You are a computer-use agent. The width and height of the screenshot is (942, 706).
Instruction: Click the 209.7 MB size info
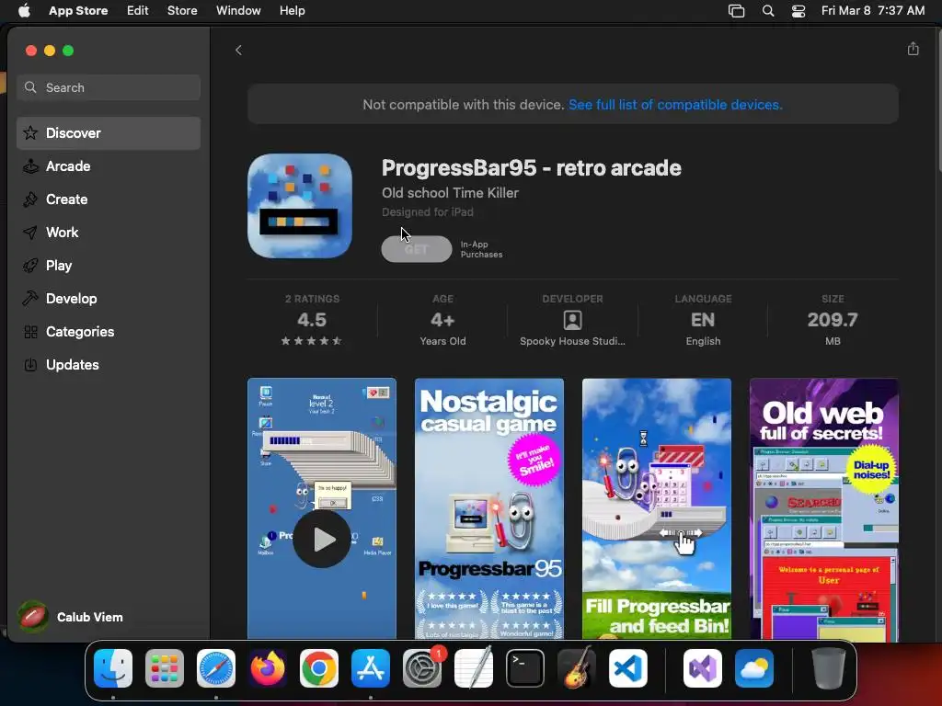click(x=833, y=321)
